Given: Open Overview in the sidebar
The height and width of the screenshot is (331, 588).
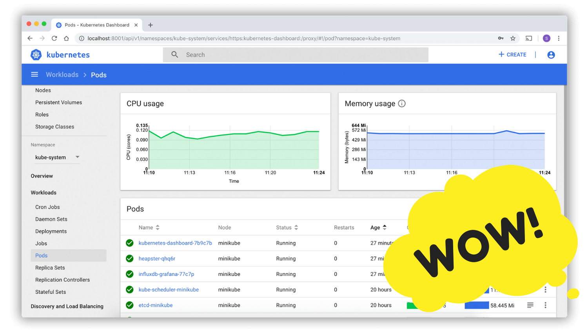Looking at the screenshot, I should coord(42,176).
